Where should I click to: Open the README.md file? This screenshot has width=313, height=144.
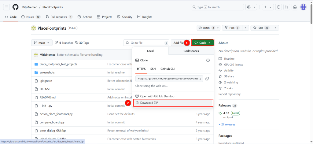[x=47, y=98]
